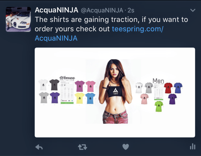201x156 pixels.
Task: View tweet analytics bar chart icon
Action: coord(193,147)
